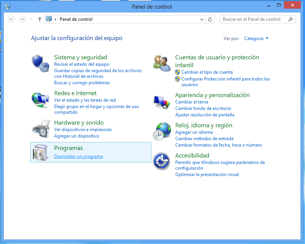
Task: Open the Hardware y sonido printer icon
Action: coord(40,129)
